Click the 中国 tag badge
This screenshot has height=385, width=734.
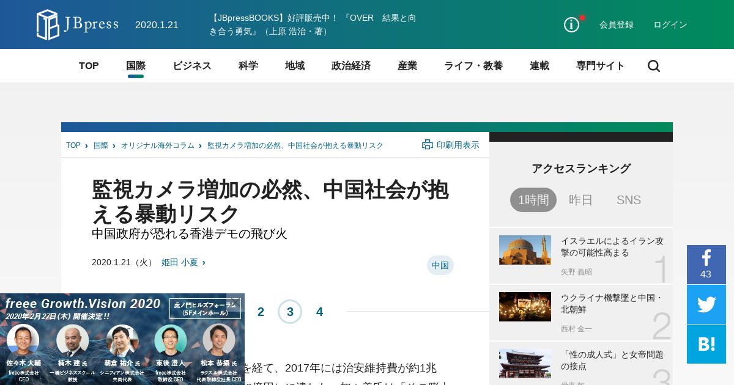[440, 265]
